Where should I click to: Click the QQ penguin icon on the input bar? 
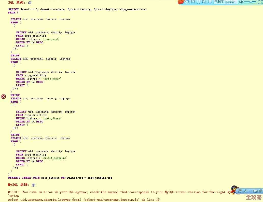point(234,190)
